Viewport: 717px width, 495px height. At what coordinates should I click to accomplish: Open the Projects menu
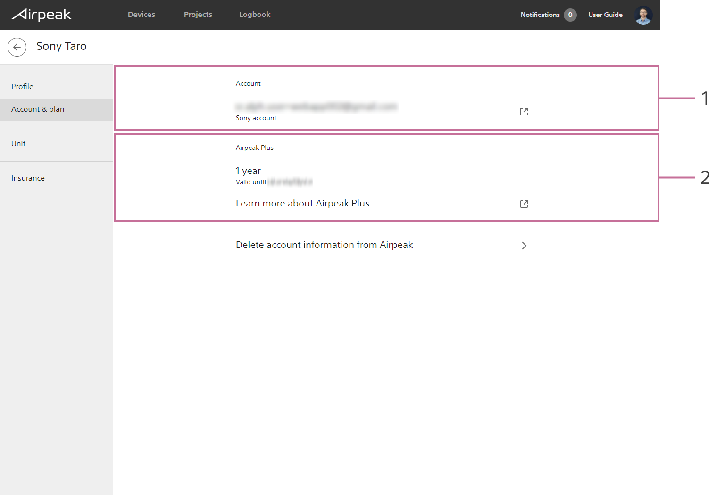pos(198,15)
